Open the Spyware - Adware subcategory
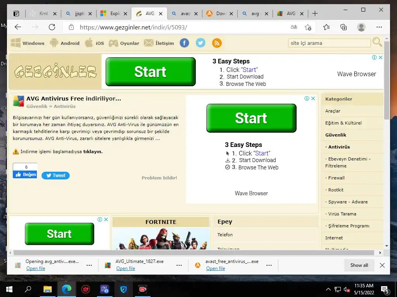397x297 pixels. (x=348, y=202)
